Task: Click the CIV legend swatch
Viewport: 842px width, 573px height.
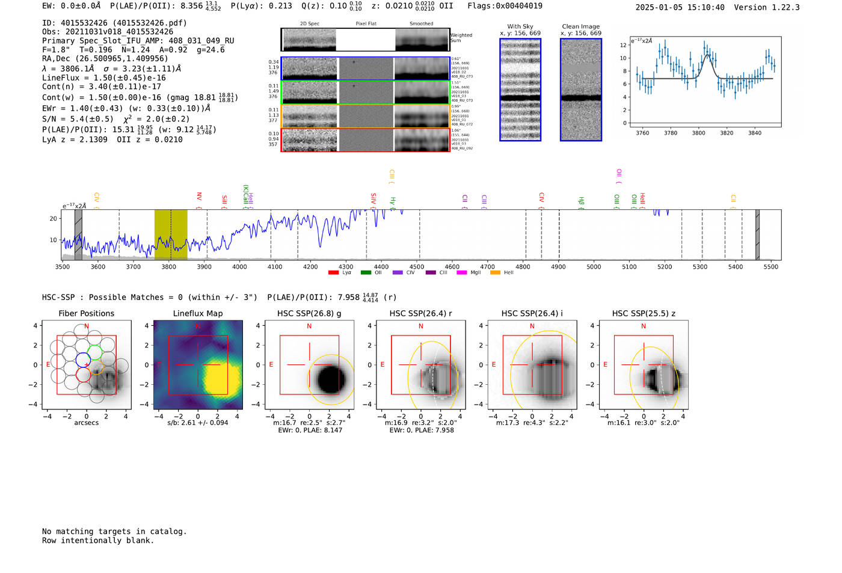Action: (398, 272)
